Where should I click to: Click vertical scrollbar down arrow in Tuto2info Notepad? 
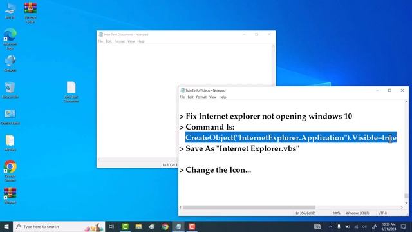[406, 203]
